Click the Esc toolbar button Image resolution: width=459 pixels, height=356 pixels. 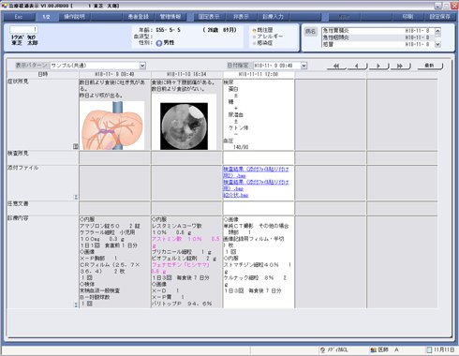(19, 17)
